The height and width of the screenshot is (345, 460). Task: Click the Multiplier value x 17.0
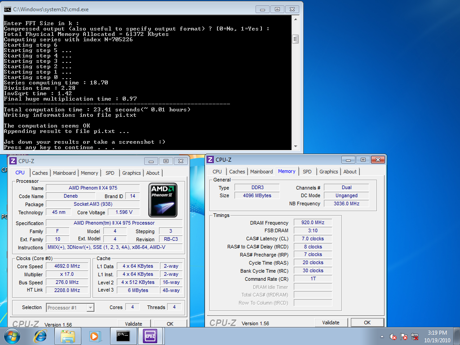pyautogui.click(x=67, y=274)
